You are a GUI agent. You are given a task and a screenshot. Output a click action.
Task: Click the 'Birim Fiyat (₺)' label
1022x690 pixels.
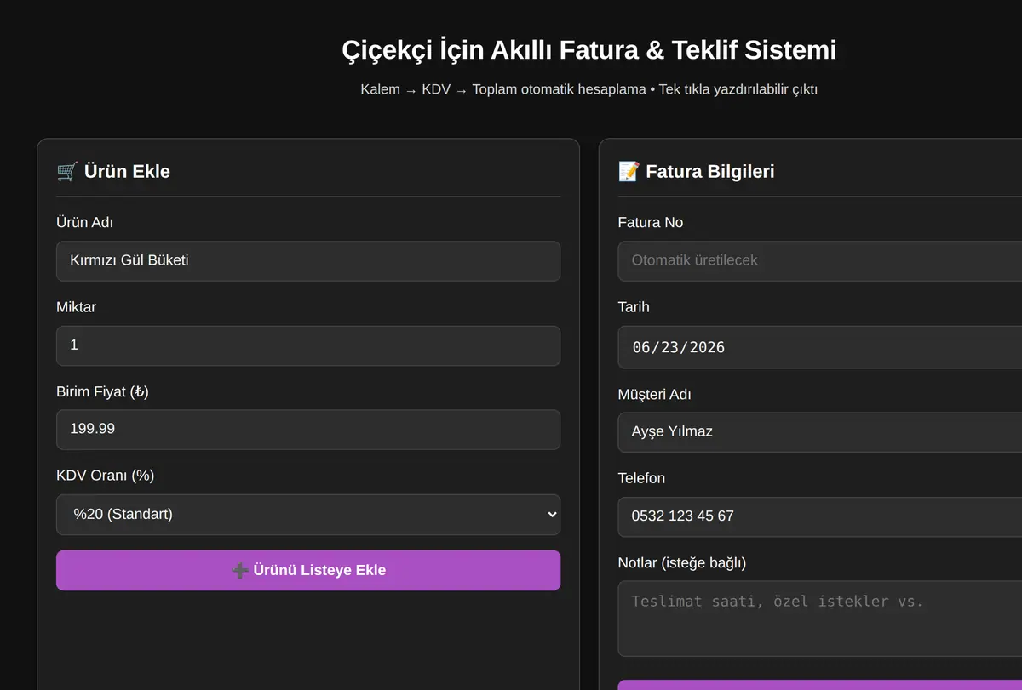point(103,391)
